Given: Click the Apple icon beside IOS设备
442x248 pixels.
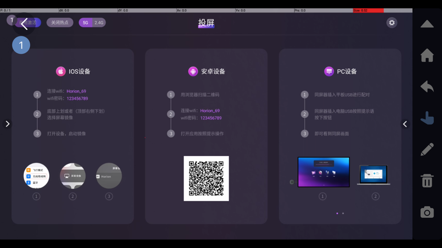Looking at the screenshot, I should coord(60,72).
